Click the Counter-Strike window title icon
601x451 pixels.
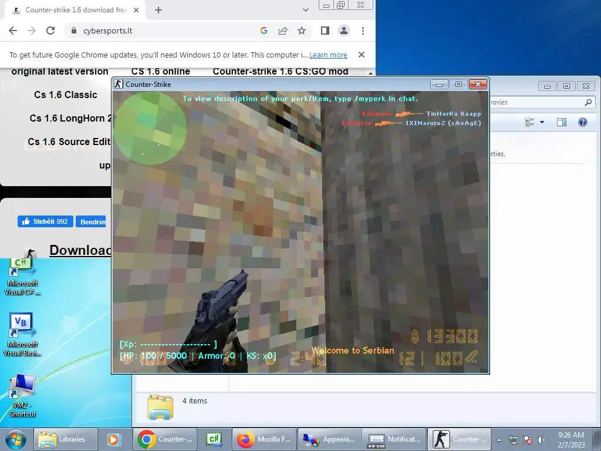coord(119,84)
